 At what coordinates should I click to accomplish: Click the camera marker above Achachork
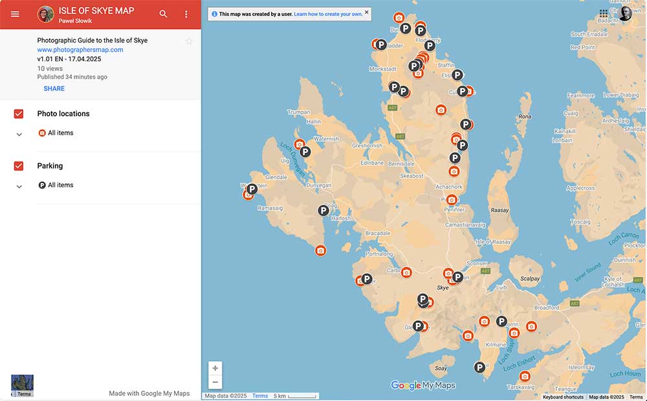(x=454, y=171)
